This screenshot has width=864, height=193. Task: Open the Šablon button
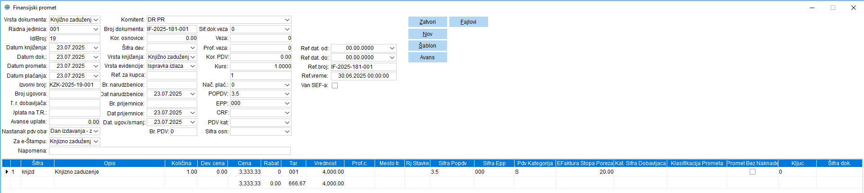pyautogui.click(x=427, y=46)
